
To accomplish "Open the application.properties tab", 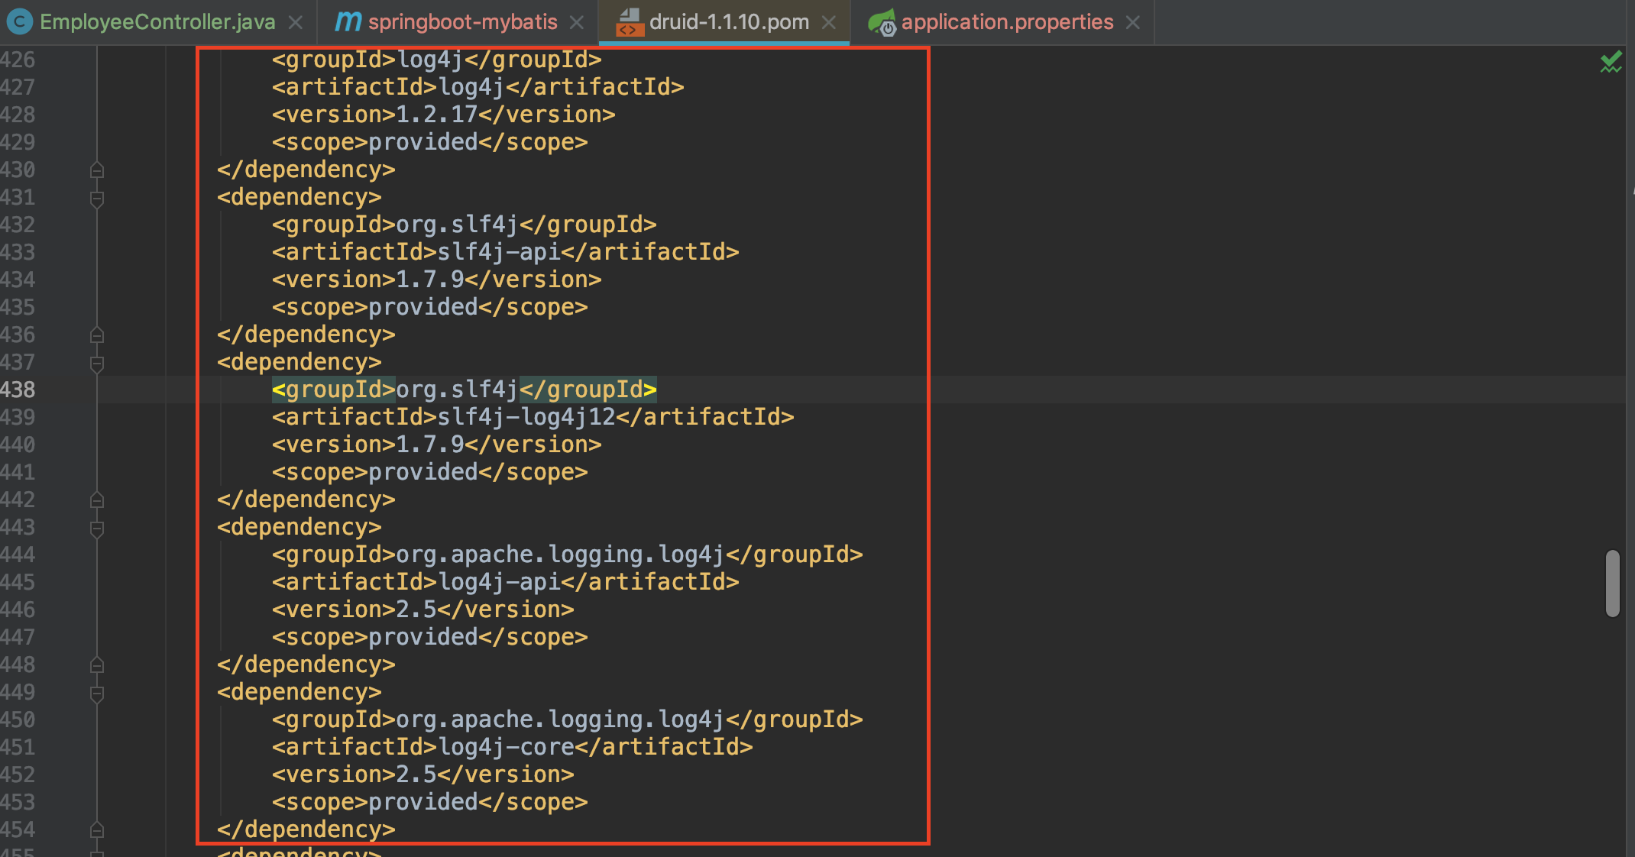I will tap(1006, 22).
